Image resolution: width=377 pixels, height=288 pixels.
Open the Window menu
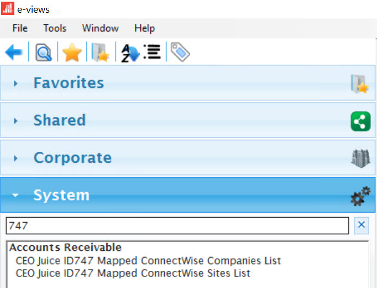[x=100, y=28]
